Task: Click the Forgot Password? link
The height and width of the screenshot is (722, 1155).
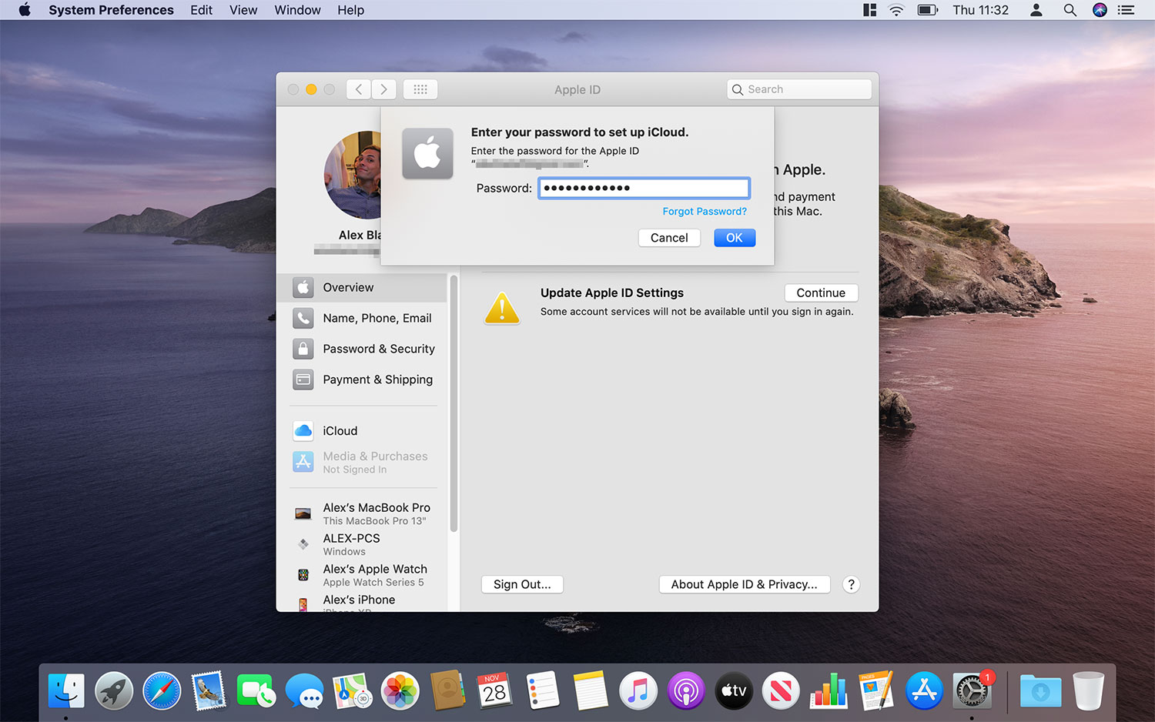Action: (x=705, y=212)
